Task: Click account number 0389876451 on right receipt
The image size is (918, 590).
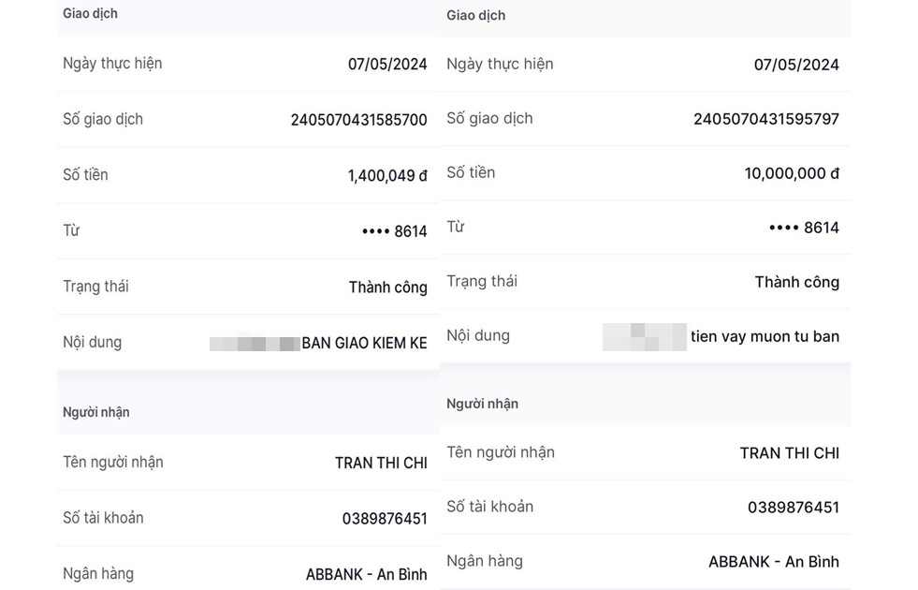Action: (x=795, y=507)
